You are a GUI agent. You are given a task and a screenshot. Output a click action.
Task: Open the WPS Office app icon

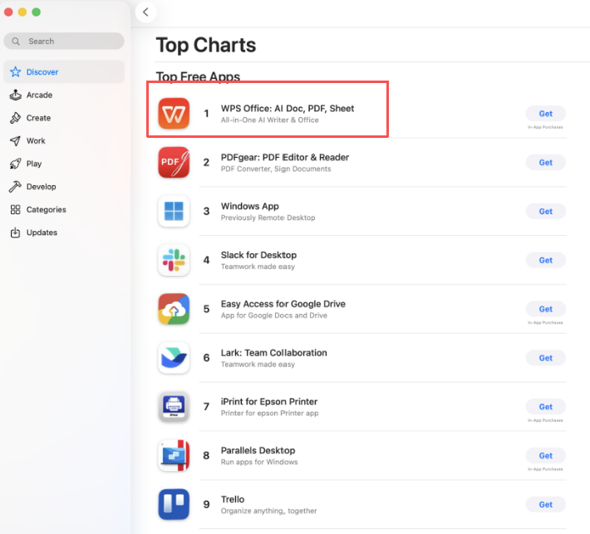pos(174,114)
